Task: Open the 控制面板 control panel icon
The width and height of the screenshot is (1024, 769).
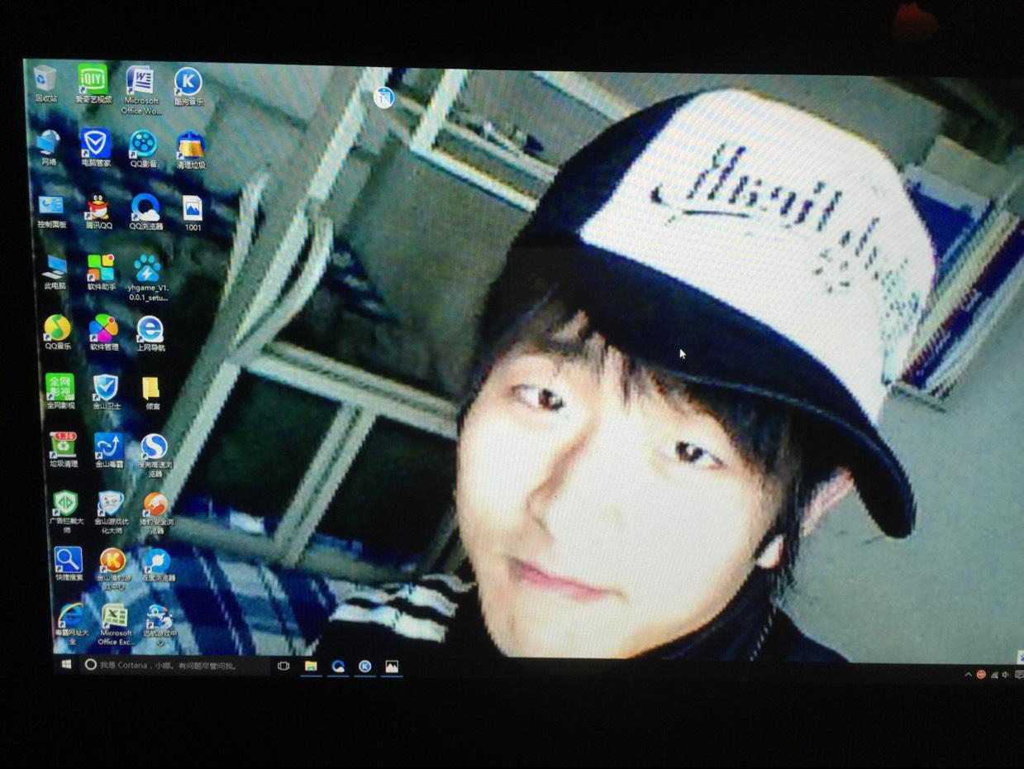Action: tap(51, 206)
